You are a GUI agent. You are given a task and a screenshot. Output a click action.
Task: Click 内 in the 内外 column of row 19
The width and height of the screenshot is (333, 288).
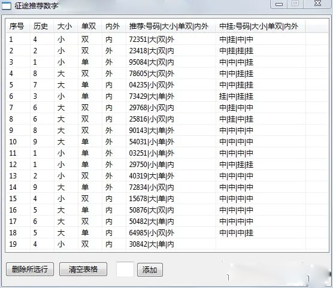pos(109,244)
